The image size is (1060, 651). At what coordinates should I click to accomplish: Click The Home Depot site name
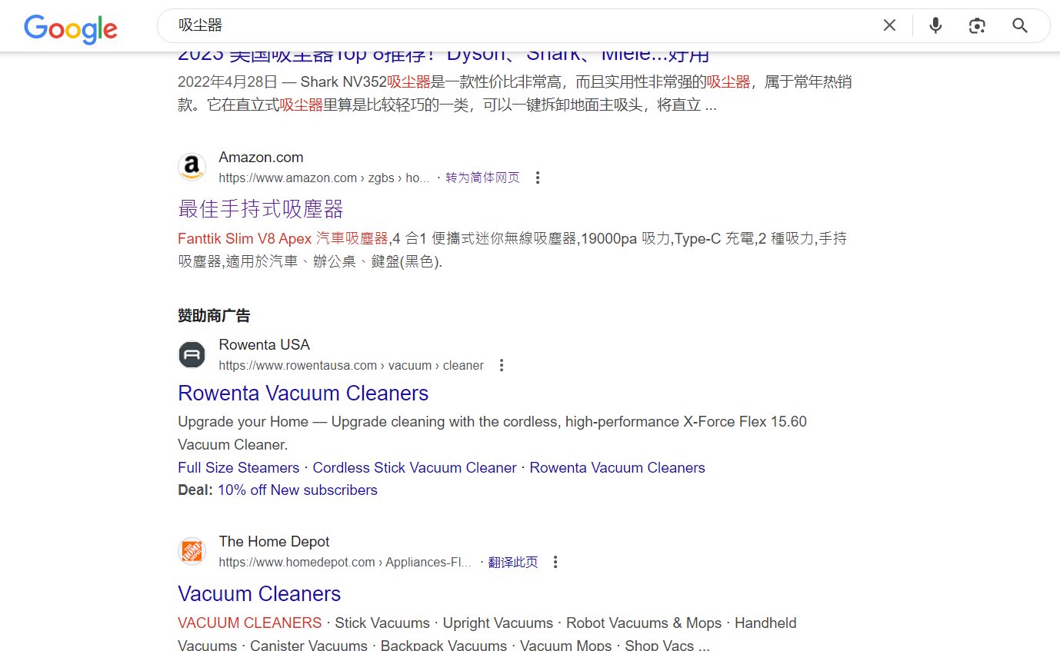[274, 541]
